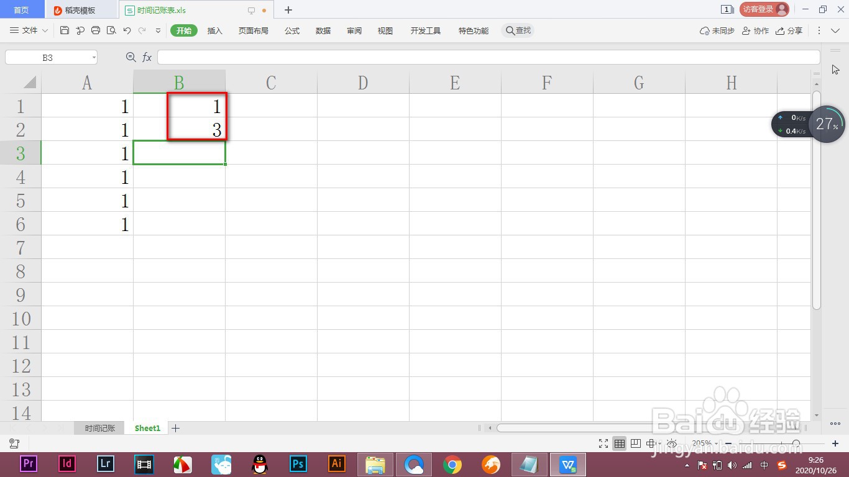Screen dimensions: 849x477
Task: Open the Developer Tools (开发工具) tab
Action: (x=426, y=30)
